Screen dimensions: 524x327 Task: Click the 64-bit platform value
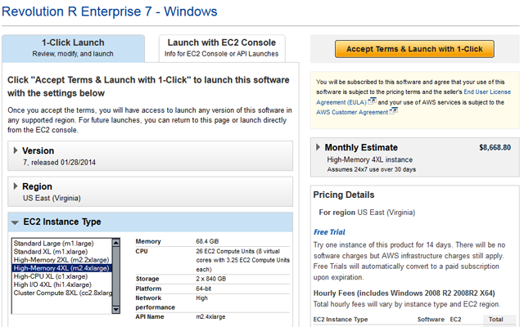(203, 289)
